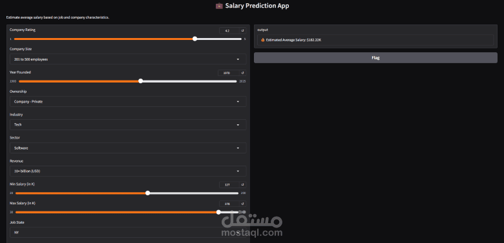Screen dimensions: 504x243
Task: Expand the Ownership dropdown set to Company - Private
Action: (x=128, y=102)
